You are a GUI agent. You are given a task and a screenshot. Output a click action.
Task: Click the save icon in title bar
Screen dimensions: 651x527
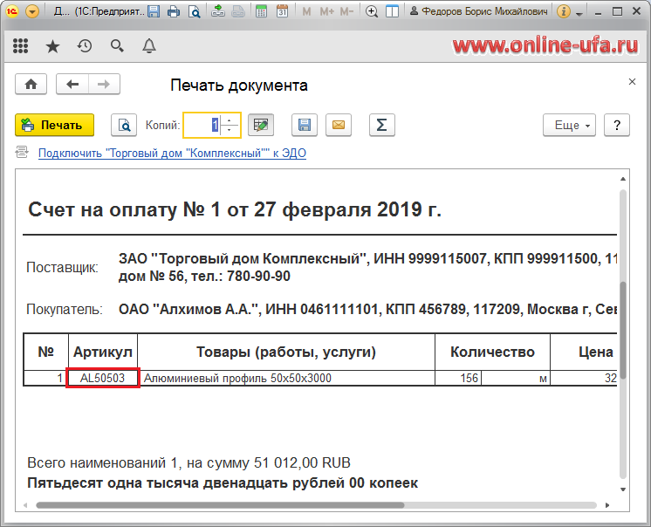154,11
